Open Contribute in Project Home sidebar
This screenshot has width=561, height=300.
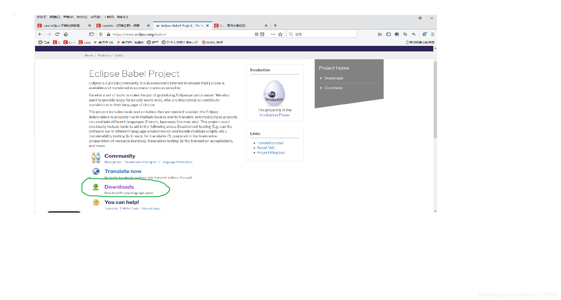click(333, 88)
